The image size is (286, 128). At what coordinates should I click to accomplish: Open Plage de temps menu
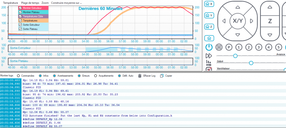coord(30,3)
